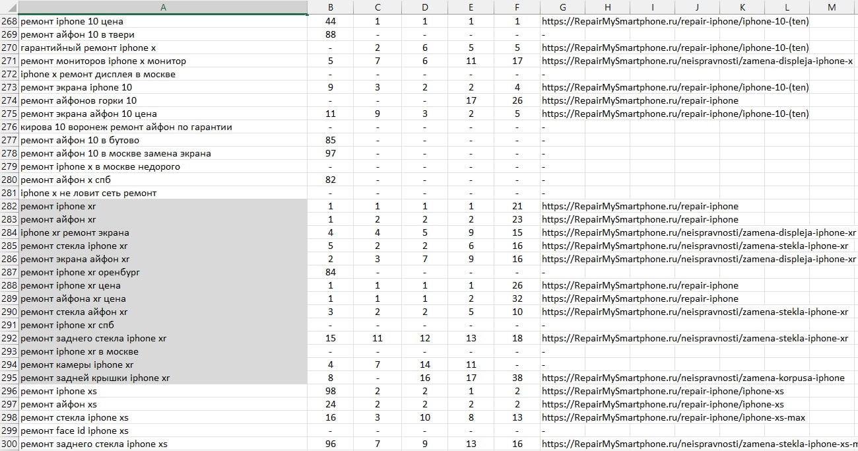This screenshot has width=858, height=451.
Task: Select column H header
Action: (607, 7)
